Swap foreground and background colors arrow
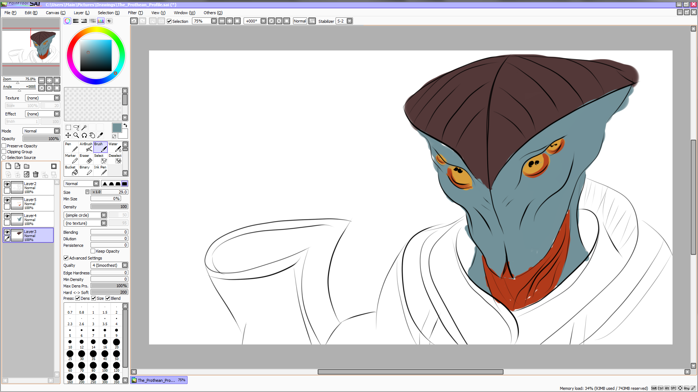 click(125, 126)
